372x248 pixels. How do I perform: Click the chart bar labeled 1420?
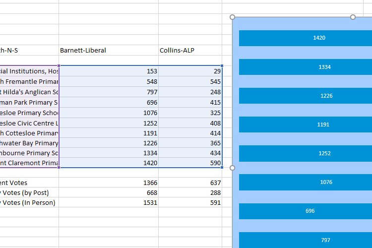click(305, 38)
